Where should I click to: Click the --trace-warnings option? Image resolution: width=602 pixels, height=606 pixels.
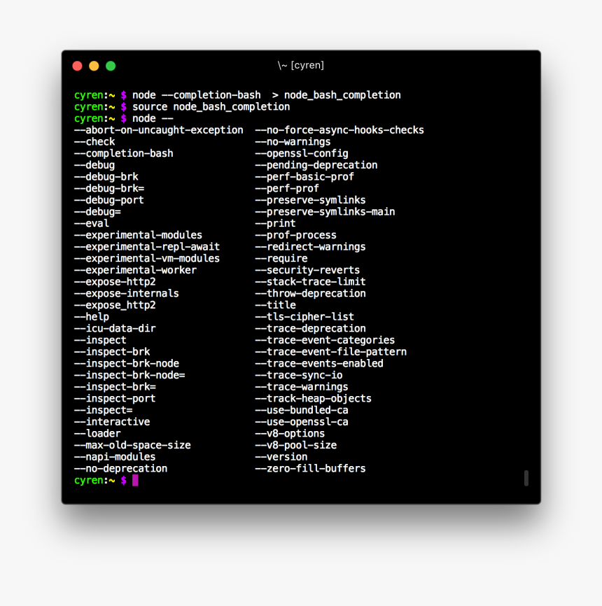[x=301, y=386]
